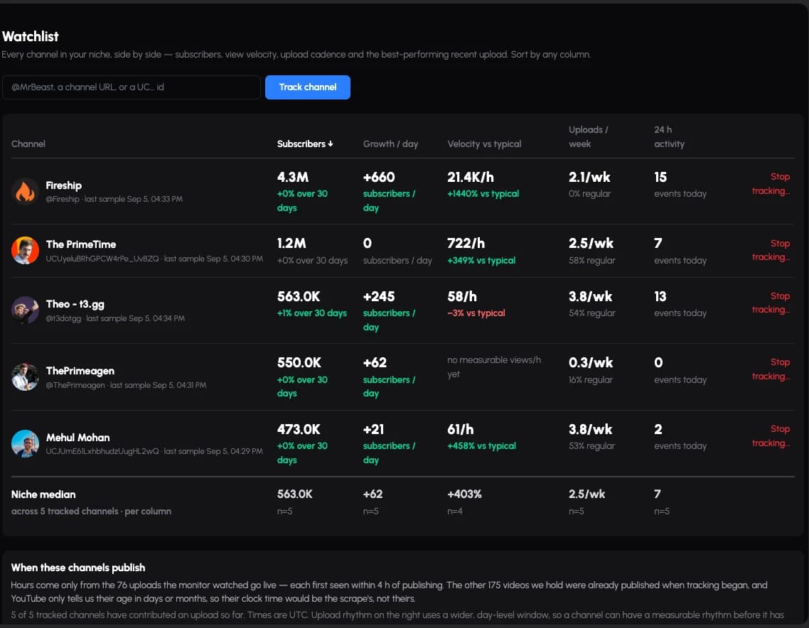Image resolution: width=809 pixels, height=628 pixels.
Task: Click +349% vs typical label
Action: click(x=481, y=261)
